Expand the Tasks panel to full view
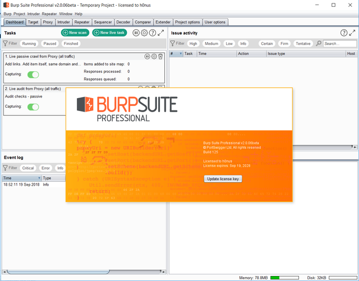Screen dimensions: 359x281 coord(161,33)
